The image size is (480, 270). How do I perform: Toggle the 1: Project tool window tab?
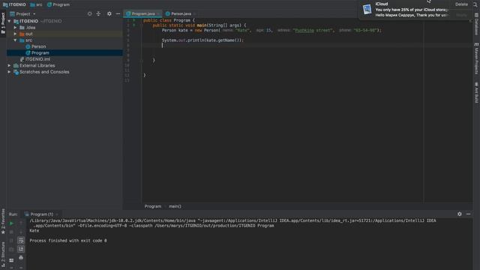(x=3, y=23)
